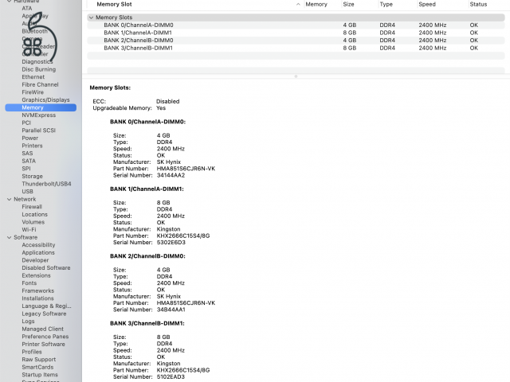The width and height of the screenshot is (510, 382).
Task: Open Installations under Software
Action: coord(37,298)
